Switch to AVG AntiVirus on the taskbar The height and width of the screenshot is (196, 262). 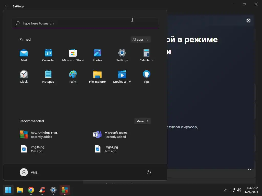tap(65, 190)
